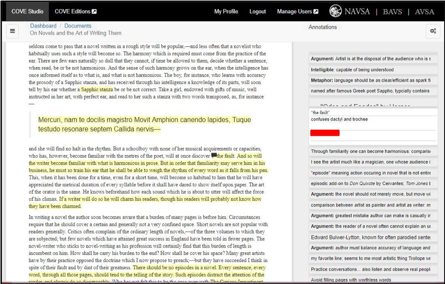The width and height of the screenshot is (445, 284).
Task: Open annotation "comparison between artist as painter"
Action: (x=373, y=205)
